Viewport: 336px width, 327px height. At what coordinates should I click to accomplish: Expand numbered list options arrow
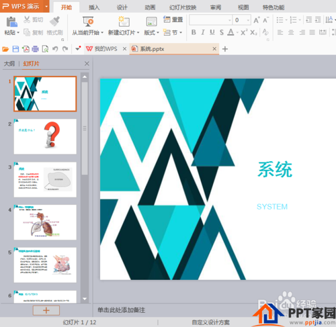pos(300,20)
